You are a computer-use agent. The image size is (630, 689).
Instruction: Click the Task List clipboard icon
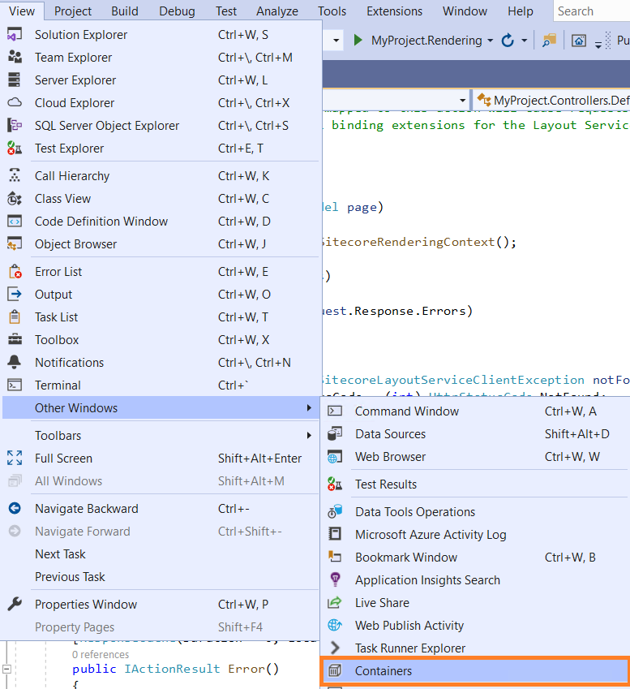click(15, 317)
